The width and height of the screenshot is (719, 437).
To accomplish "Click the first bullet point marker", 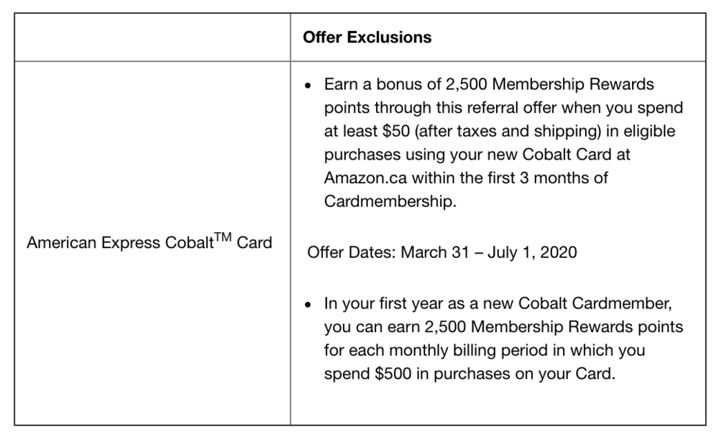I will click(309, 86).
